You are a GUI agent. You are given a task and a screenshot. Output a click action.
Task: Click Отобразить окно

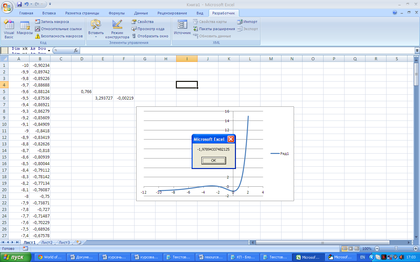[150, 36]
